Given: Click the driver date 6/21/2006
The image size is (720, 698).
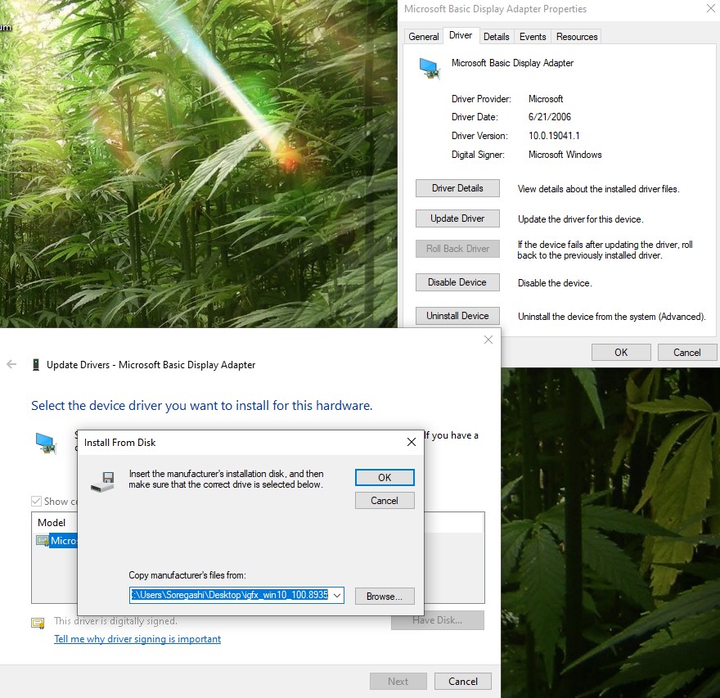Looking at the screenshot, I should pos(550,117).
